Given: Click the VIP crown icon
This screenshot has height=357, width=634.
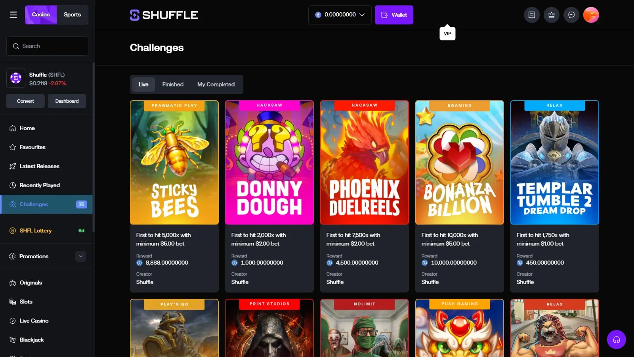Looking at the screenshot, I should click(x=551, y=15).
